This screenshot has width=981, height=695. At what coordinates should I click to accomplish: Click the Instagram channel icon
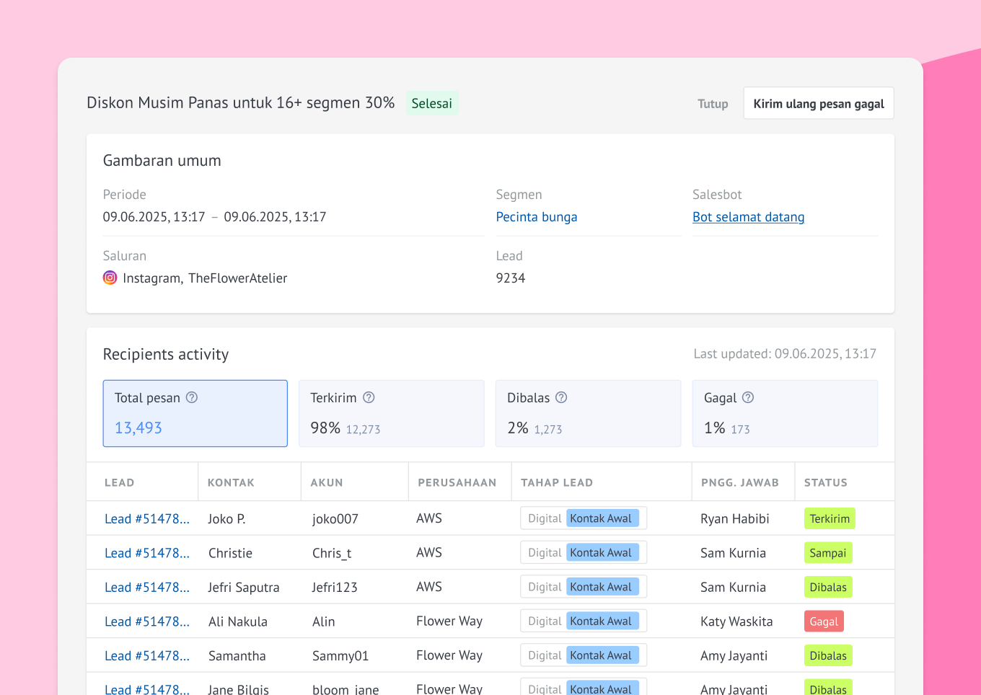click(x=110, y=278)
